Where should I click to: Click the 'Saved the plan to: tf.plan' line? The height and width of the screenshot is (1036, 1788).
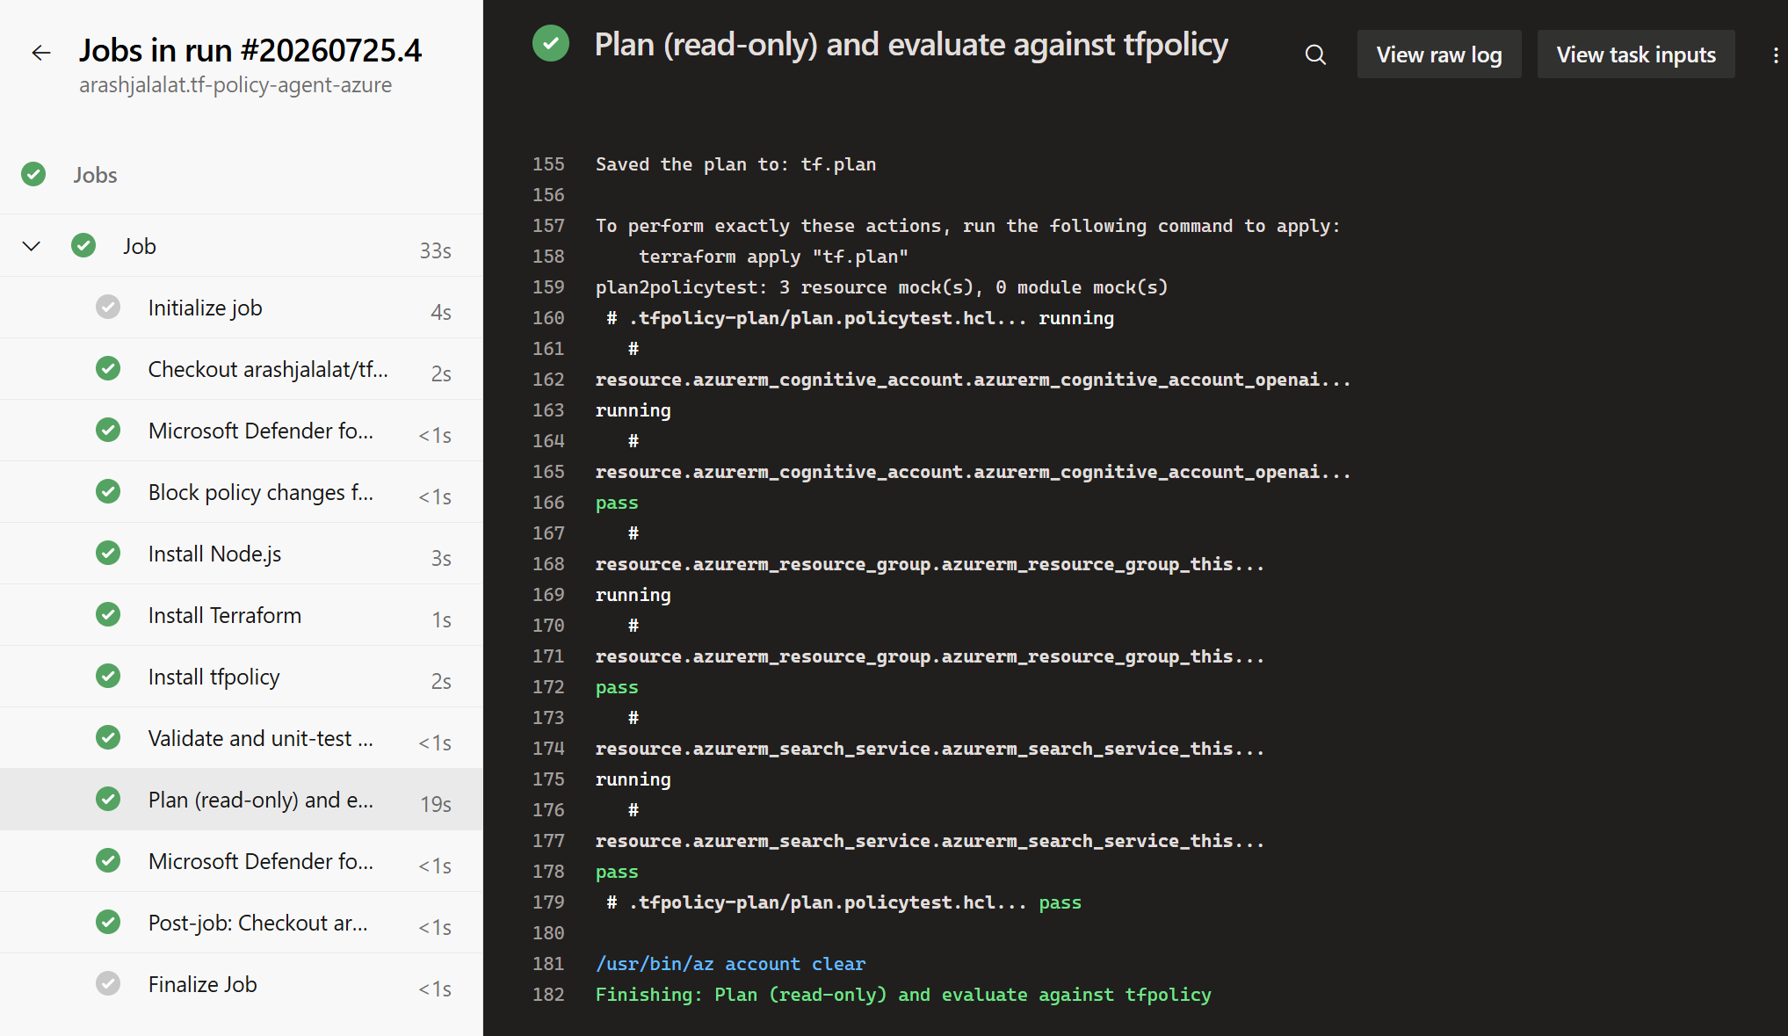(x=735, y=164)
